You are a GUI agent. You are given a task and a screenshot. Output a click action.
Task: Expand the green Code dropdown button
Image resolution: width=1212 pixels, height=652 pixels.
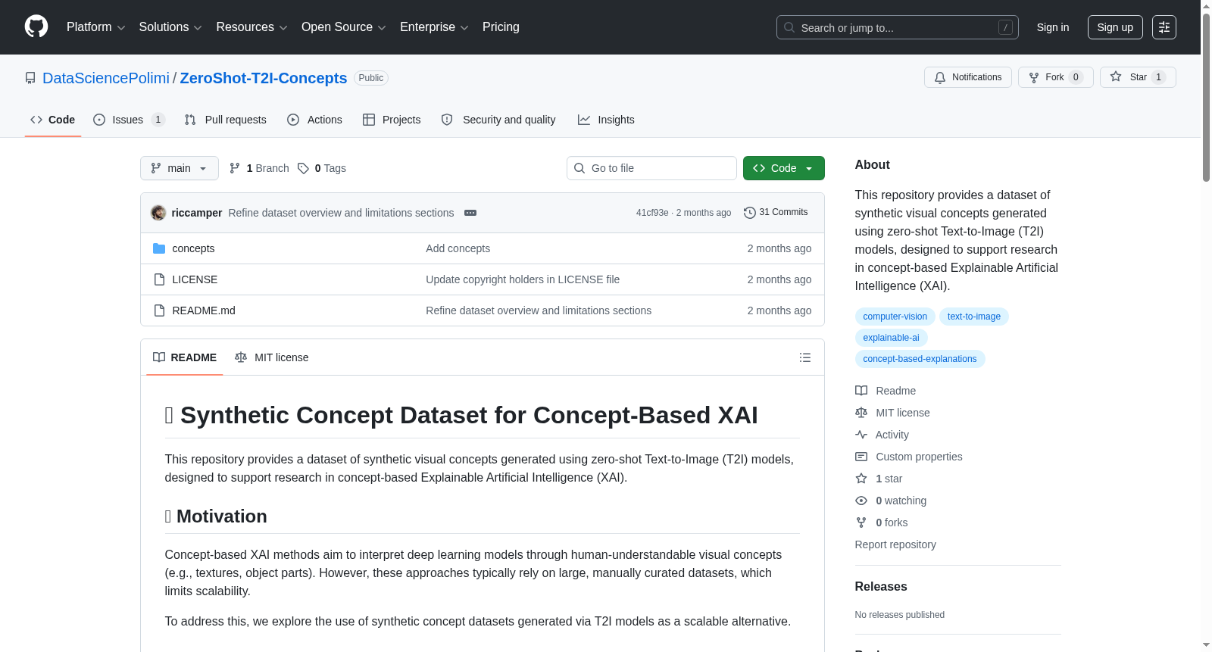[784, 168]
